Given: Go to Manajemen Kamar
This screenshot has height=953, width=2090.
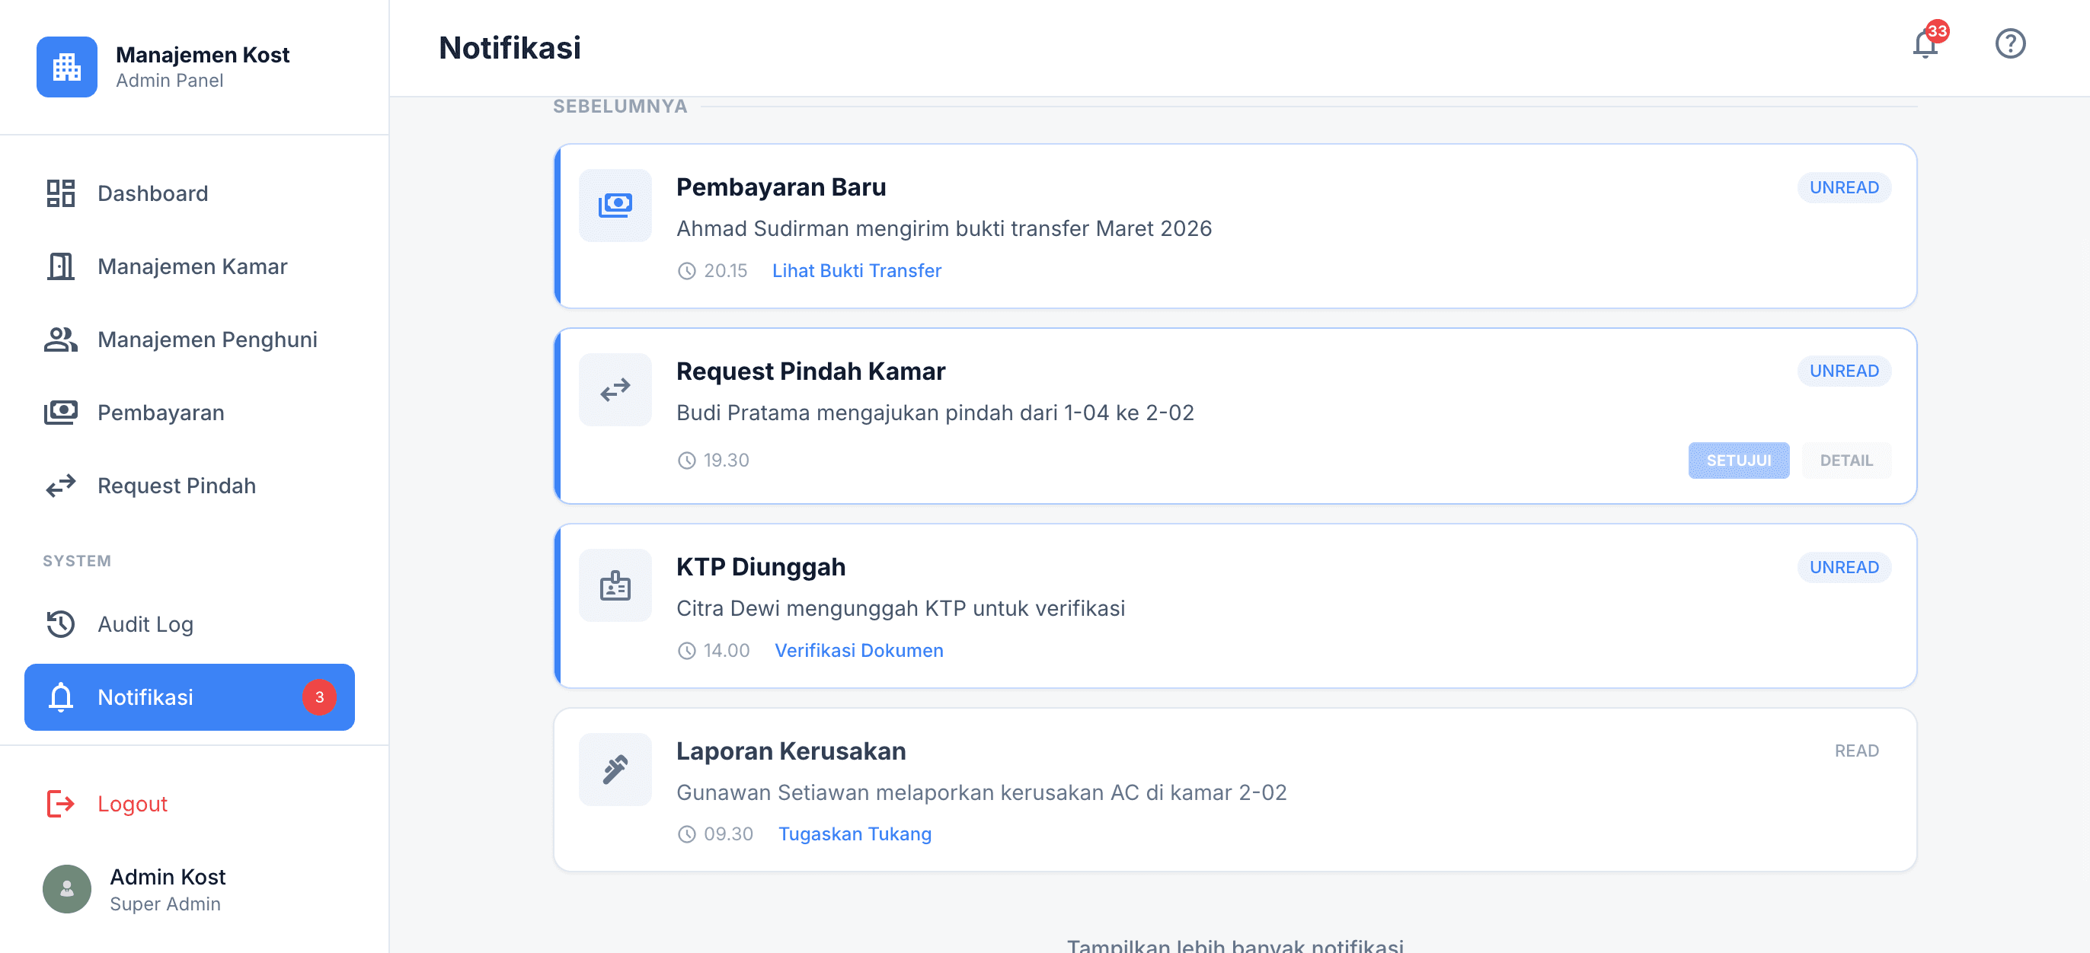Looking at the screenshot, I should click(x=191, y=267).
